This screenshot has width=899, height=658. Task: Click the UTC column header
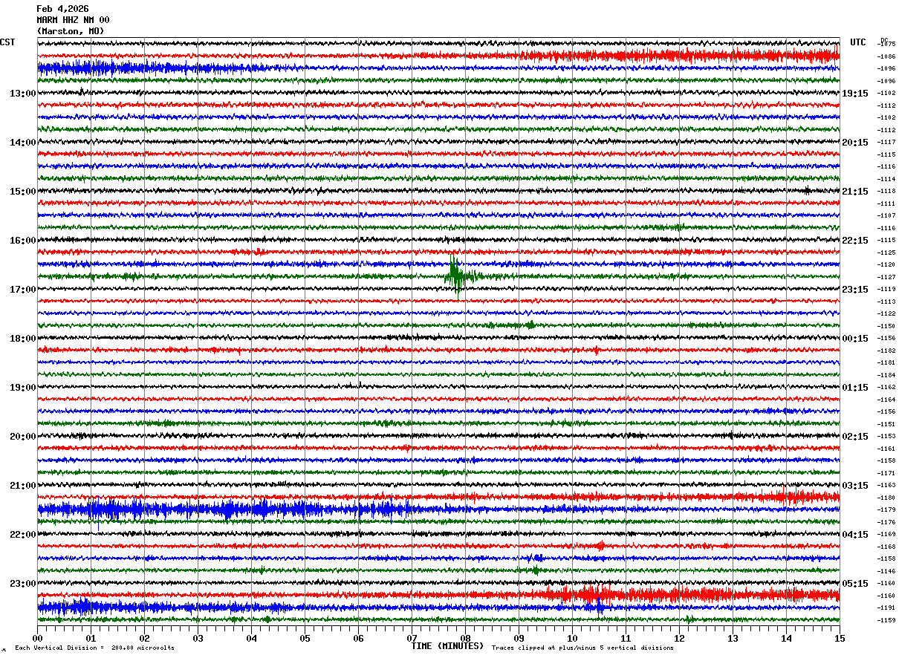coord(858,42)
